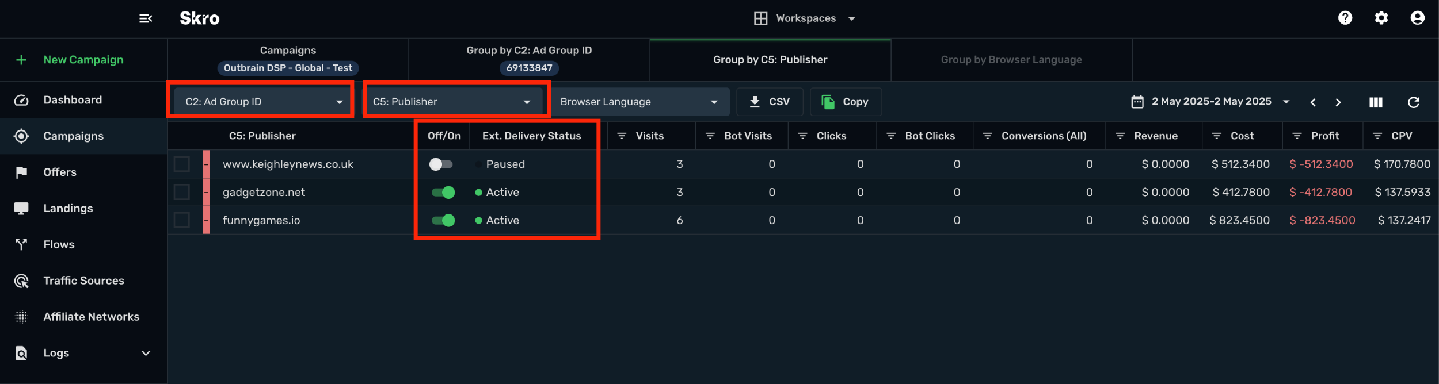Turn on the www.keighleynews.co.uk publisher toggle
1439x384 pixels.
click(441, 164)
